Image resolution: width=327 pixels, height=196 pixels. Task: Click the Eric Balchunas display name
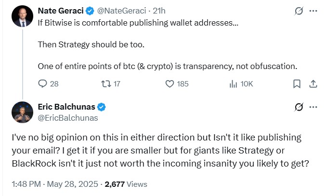(67, 107)
